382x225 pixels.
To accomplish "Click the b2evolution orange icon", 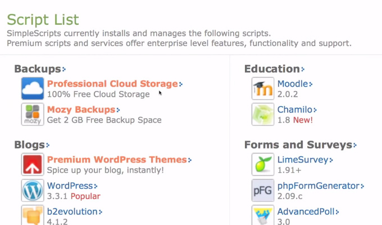I will (33, 215).
